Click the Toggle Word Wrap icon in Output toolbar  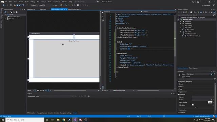(x=88, y=96)
